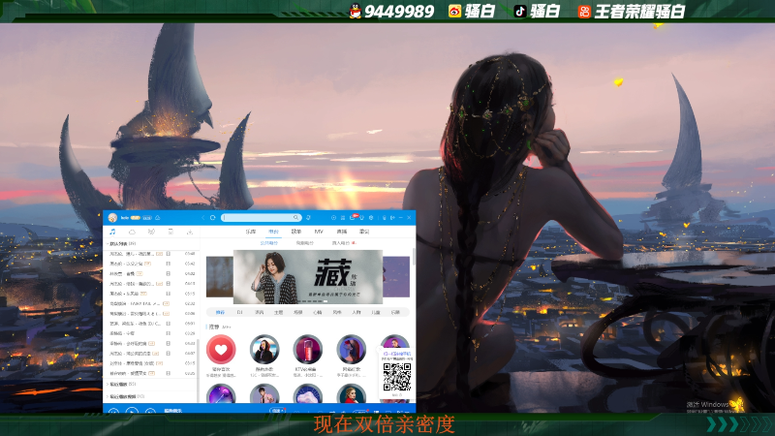
Task: Choose the 风格 radio category
Action: pos(337,312)
